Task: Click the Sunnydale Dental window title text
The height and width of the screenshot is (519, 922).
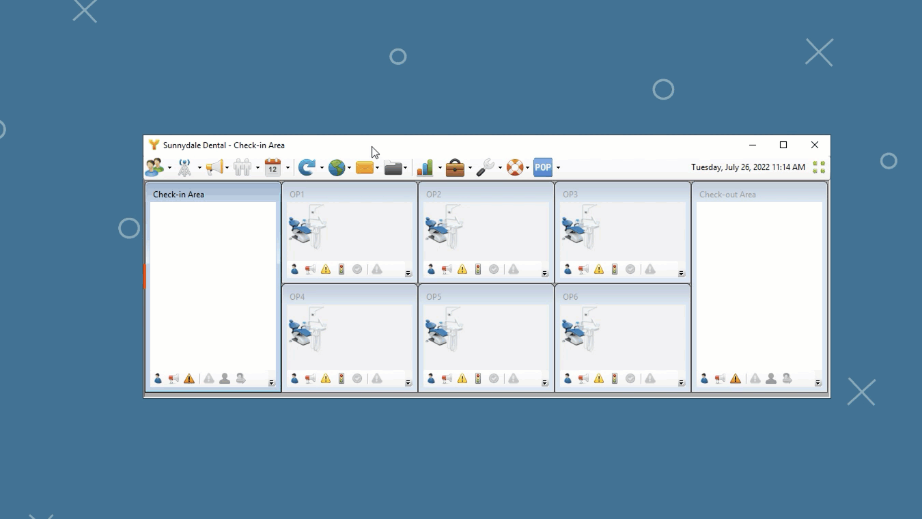Action: pyautogui.click(x=224, y=145)
